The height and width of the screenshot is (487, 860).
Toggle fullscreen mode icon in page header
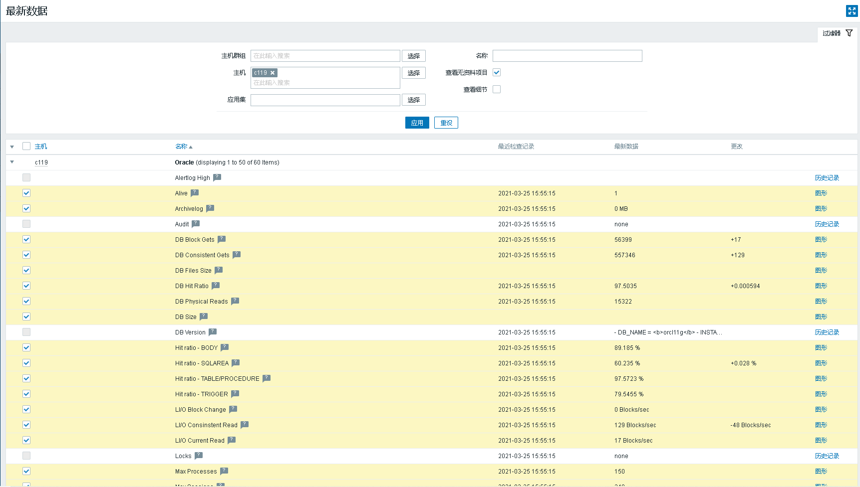852,11
